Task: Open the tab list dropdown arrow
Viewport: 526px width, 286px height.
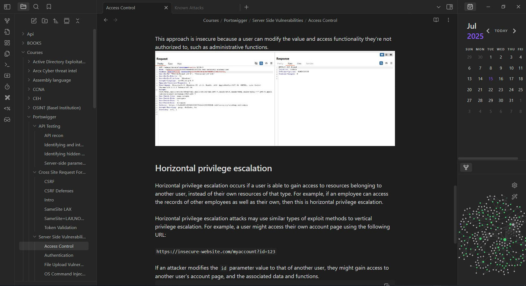Action: [438, 7]
